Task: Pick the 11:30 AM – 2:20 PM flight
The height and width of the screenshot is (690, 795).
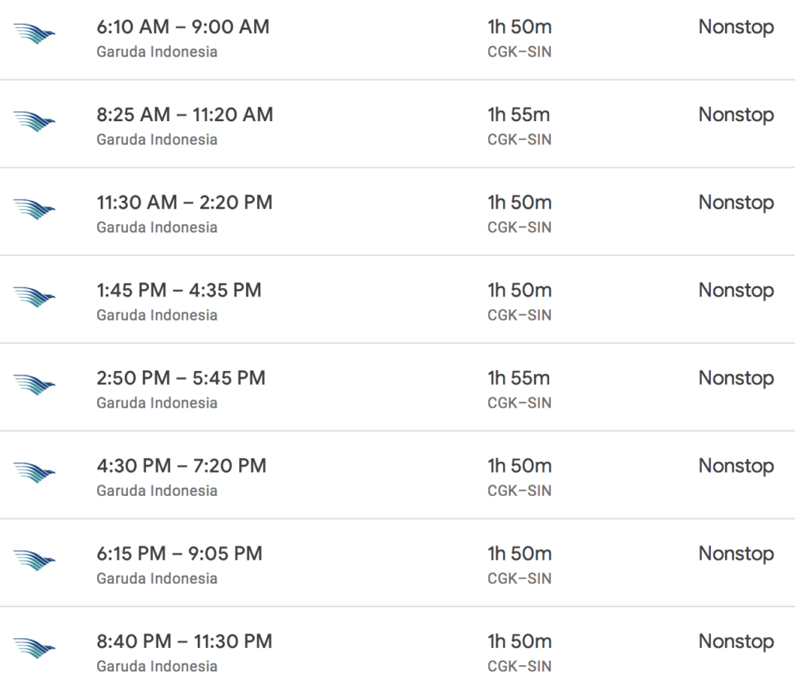Action: [x=185, y=203]
